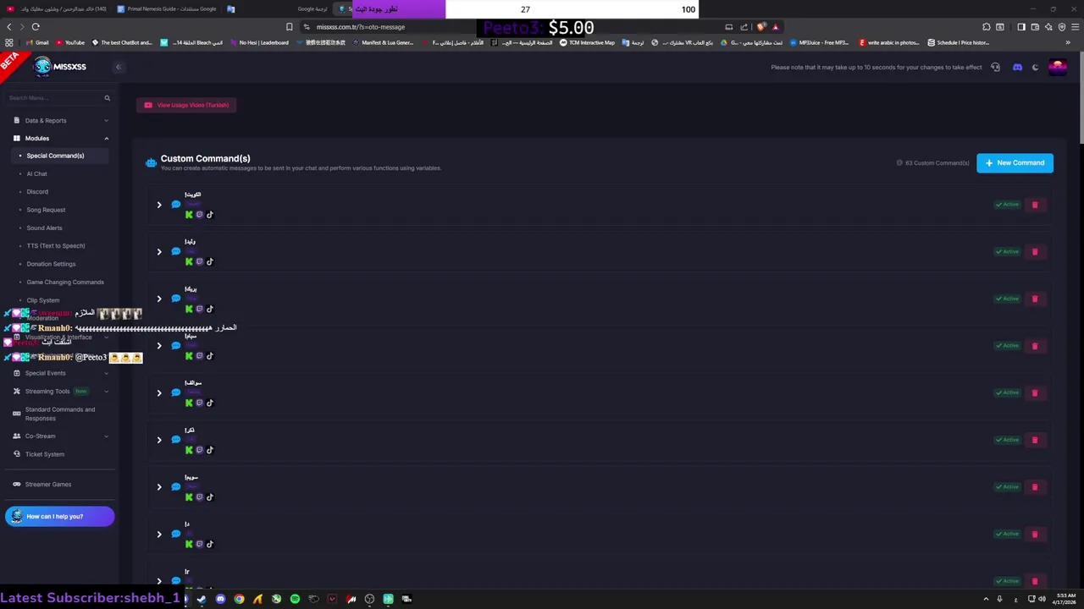
Task: Toggle Active status of !بريك command
Action: tap(1008, 299)
